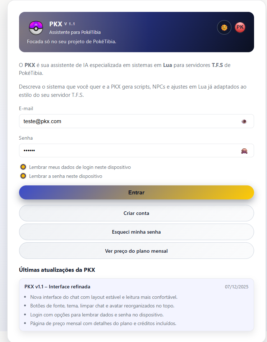Click the update date 07/12/2025
The height and width of the screenshot is (342, 267).
click(236, 287)
